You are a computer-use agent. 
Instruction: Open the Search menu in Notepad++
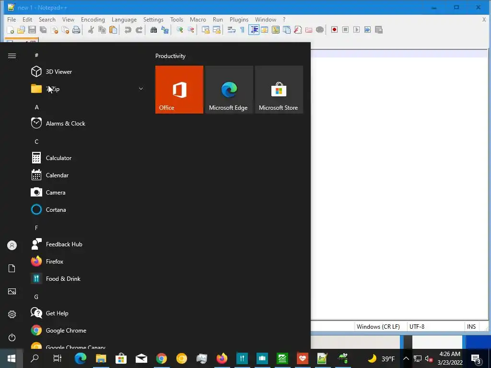pos(47,19)
